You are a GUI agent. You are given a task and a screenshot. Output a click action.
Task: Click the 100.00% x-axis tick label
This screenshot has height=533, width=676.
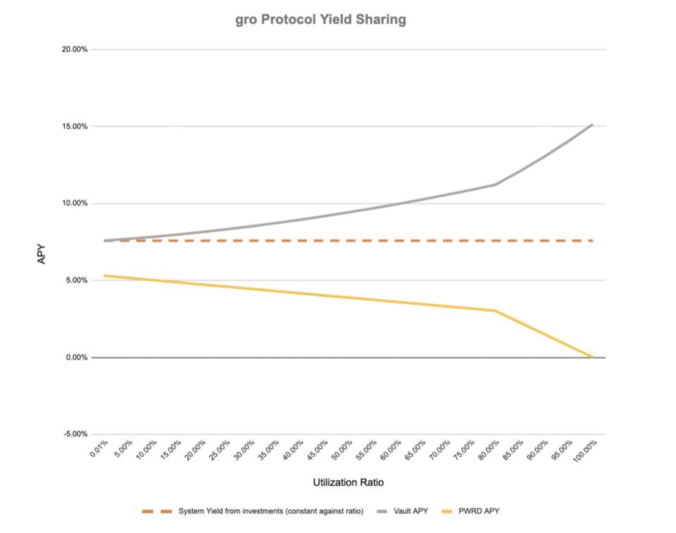[x=585, y=451]
